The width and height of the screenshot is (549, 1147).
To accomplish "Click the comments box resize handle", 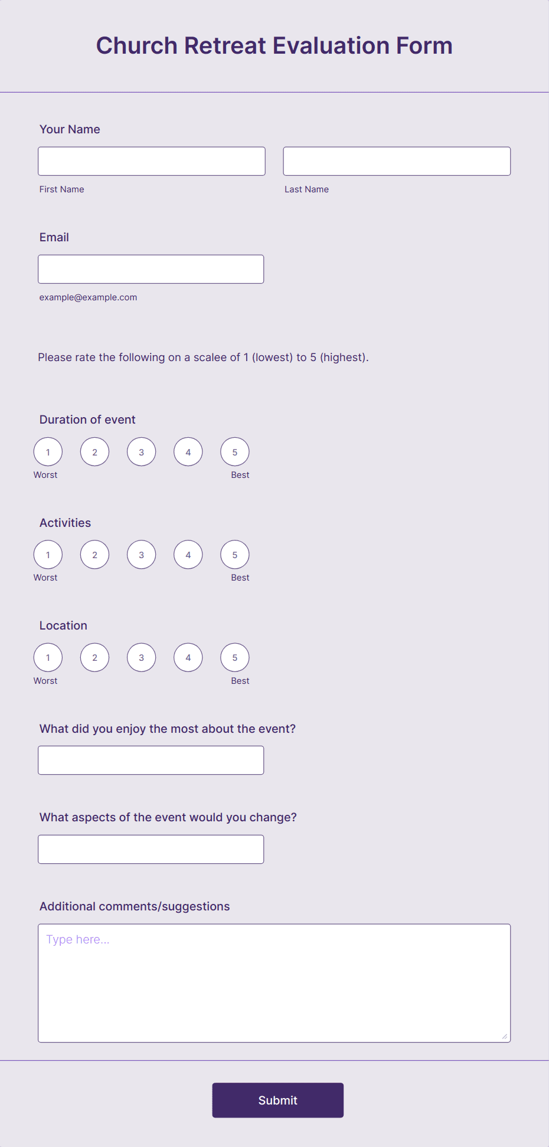I will [x=505, y=1037].
